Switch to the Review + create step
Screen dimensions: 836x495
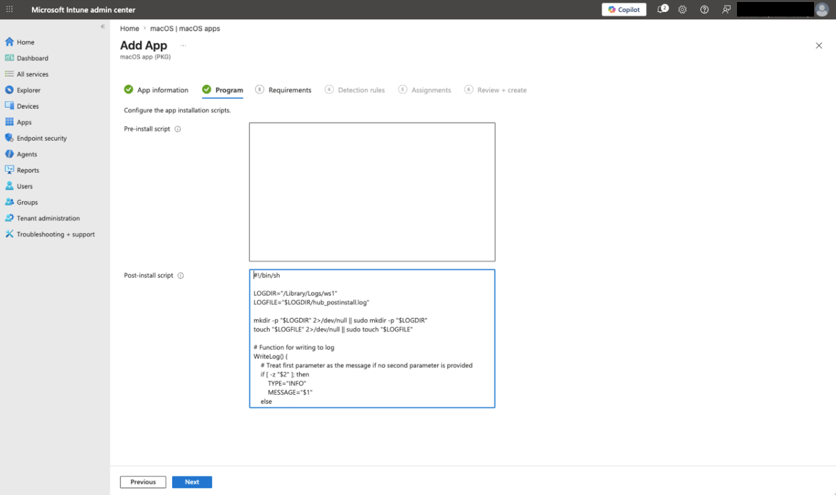tap(496, 90)
